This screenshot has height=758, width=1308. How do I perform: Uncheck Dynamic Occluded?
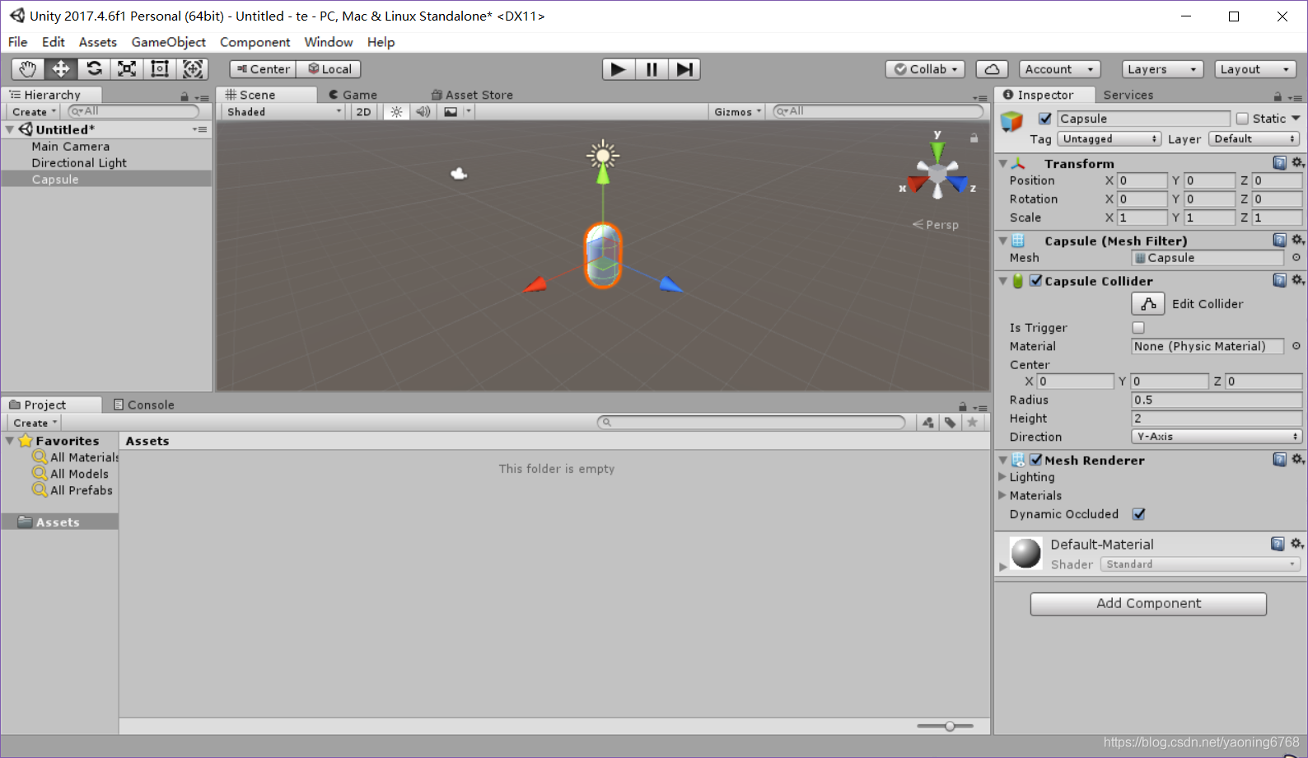click(x=1138, y=514)
